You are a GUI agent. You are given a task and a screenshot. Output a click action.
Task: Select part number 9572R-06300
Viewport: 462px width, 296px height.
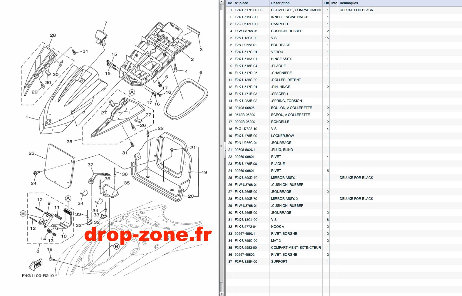click(x=245, y=115)
